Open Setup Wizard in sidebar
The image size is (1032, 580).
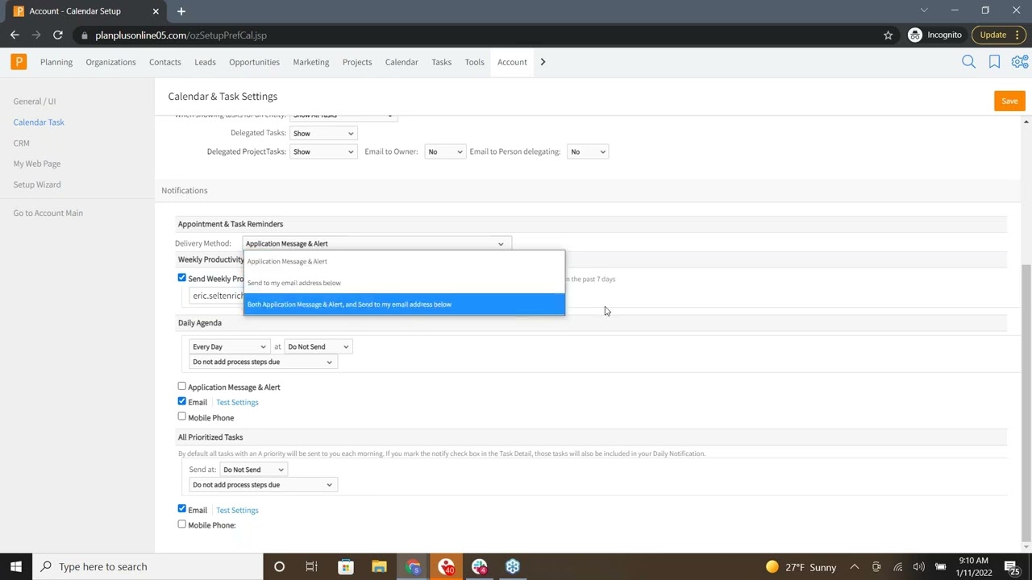[x=37, y=184]
